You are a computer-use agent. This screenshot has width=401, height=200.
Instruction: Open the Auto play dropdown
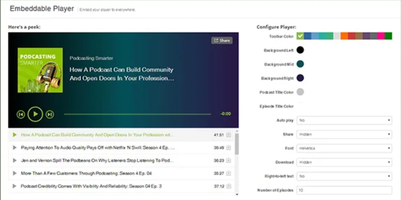pyautogui.click(x=344, y=120)
